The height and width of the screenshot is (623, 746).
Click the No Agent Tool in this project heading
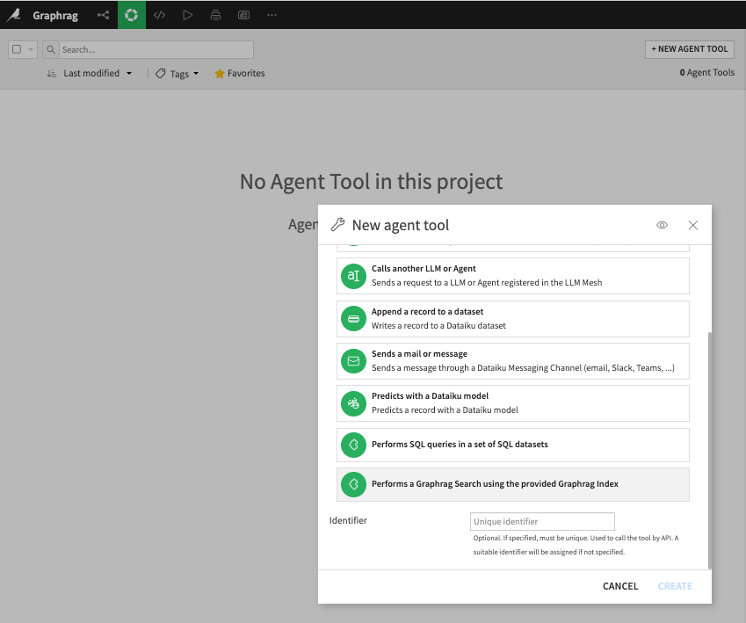pos(371,181)
